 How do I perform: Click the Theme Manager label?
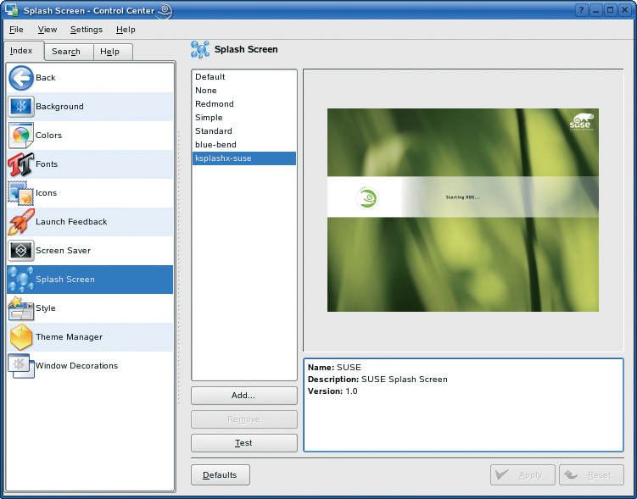point(69,337)
